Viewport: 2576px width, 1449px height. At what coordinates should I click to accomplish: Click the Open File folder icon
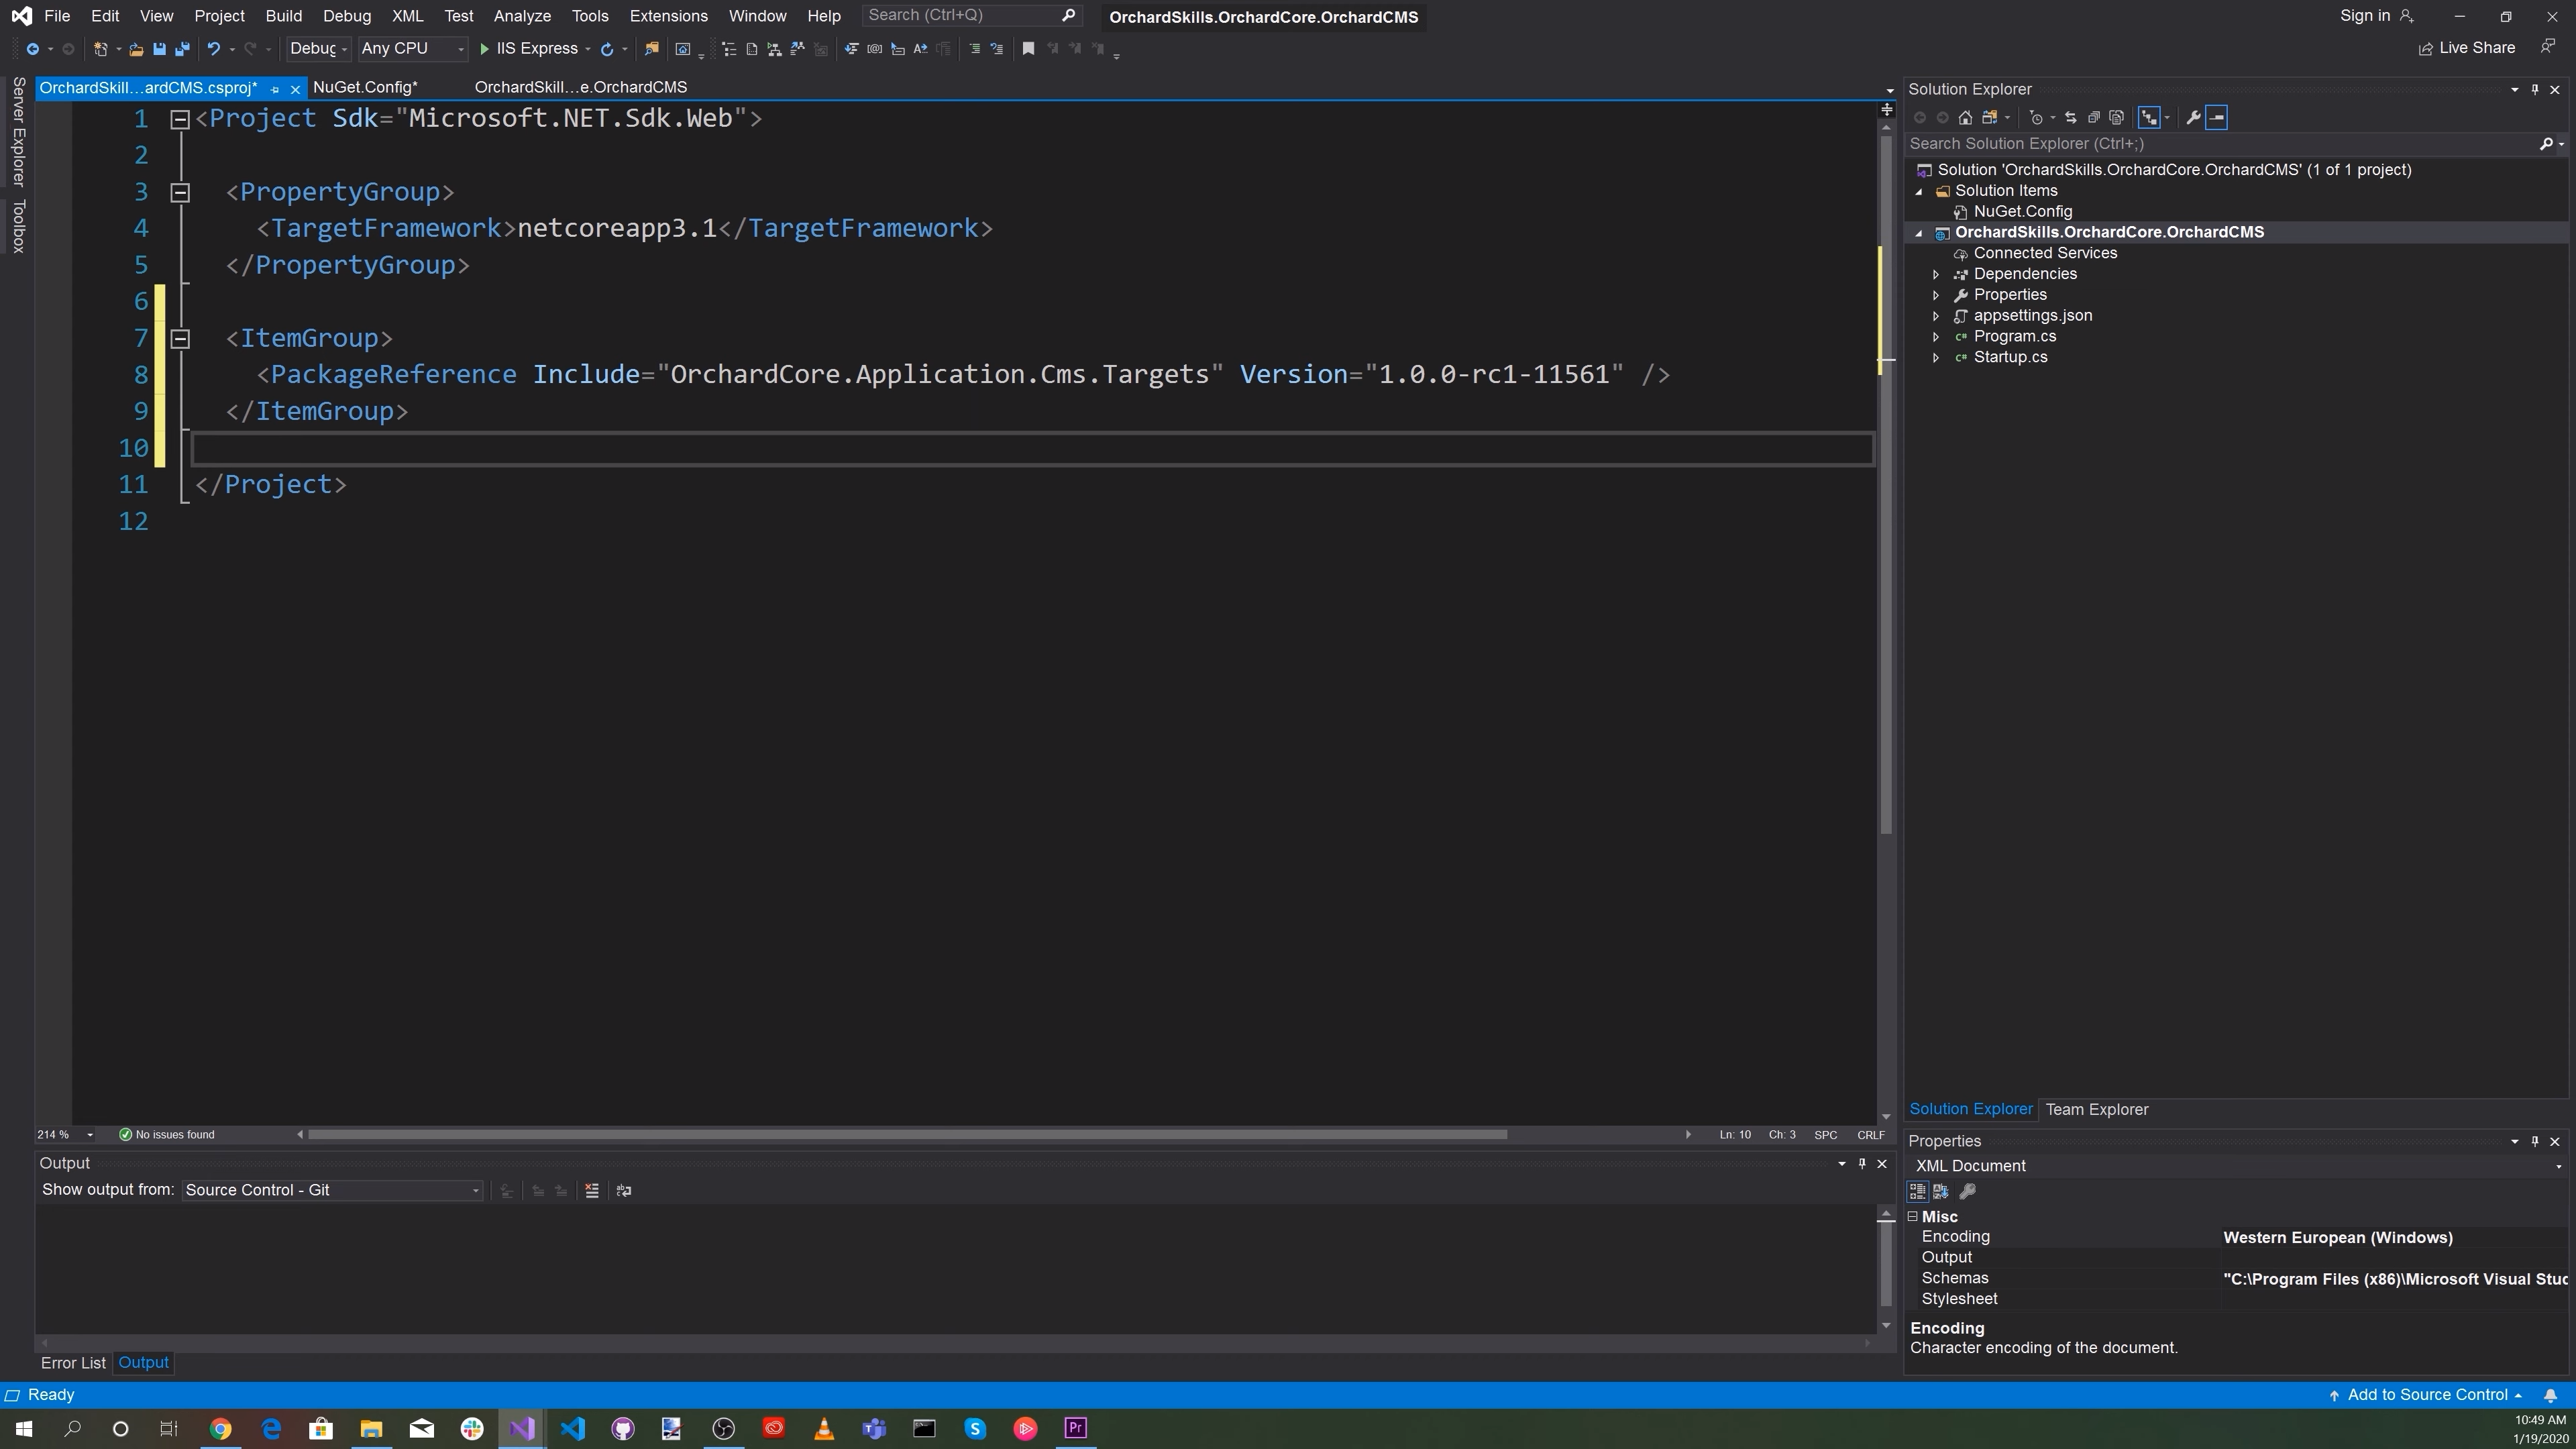(136, 49)
